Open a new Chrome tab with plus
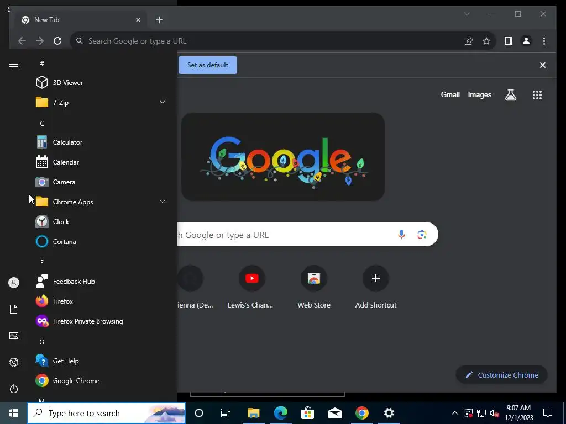 tap(159, 20)
